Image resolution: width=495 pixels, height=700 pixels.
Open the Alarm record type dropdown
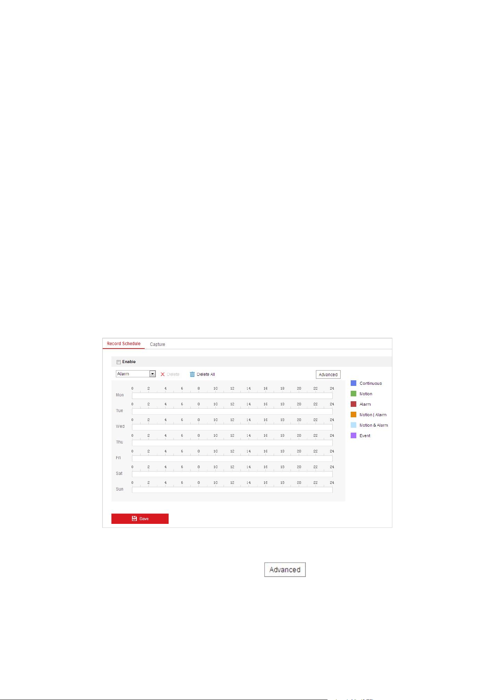136,374
